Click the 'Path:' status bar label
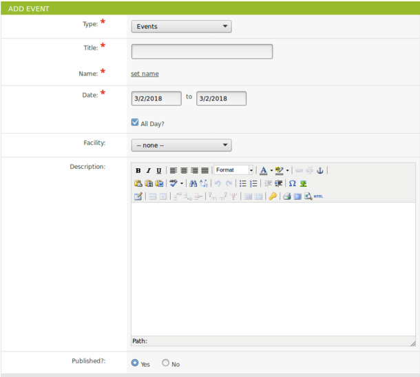 pyautogui.click(x=140, y=341)
